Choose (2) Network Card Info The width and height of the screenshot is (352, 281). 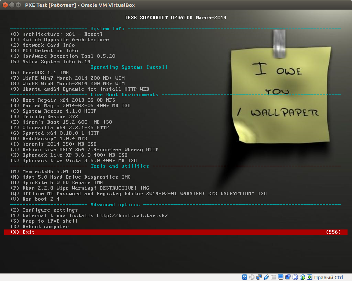pyautogui.click(x=43, y=45)
